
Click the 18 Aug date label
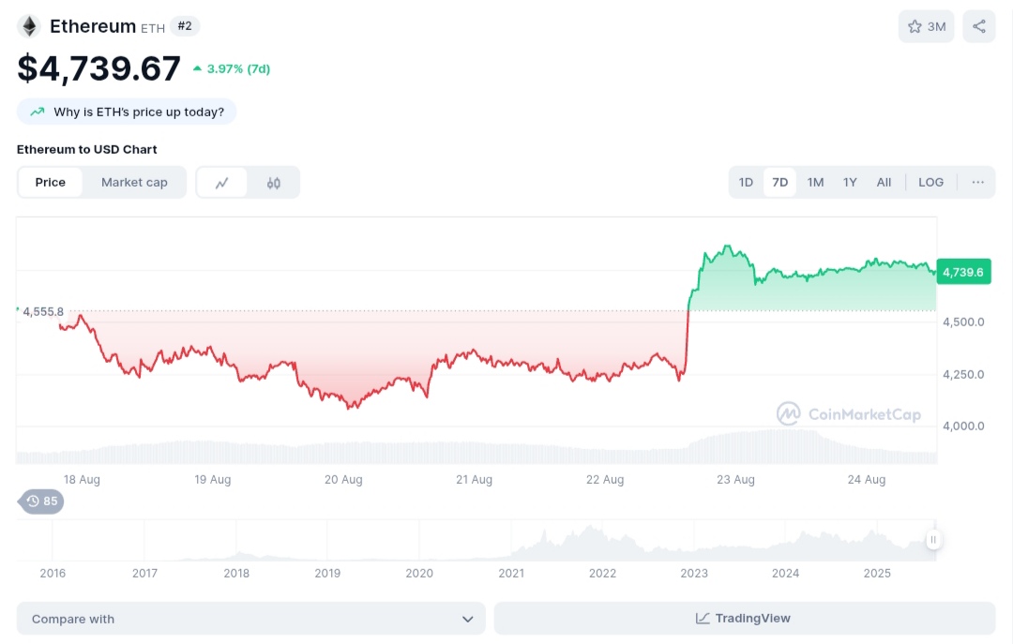pyautogui.click(x=82, y=479)
